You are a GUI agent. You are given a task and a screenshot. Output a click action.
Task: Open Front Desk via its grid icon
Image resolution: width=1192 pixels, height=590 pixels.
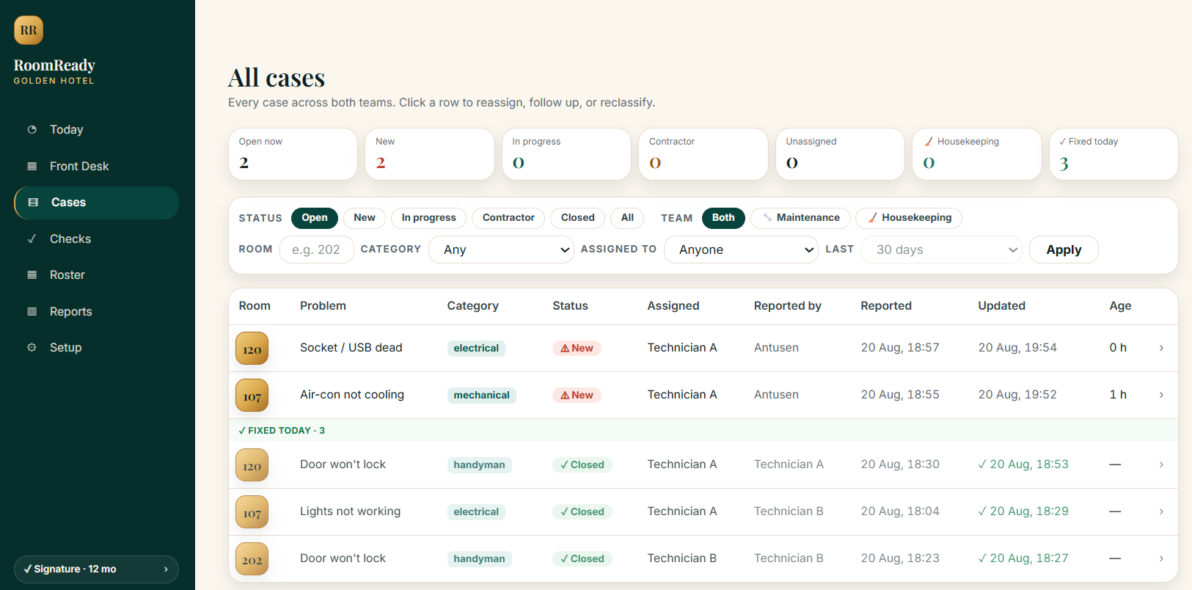click(32, 166)
